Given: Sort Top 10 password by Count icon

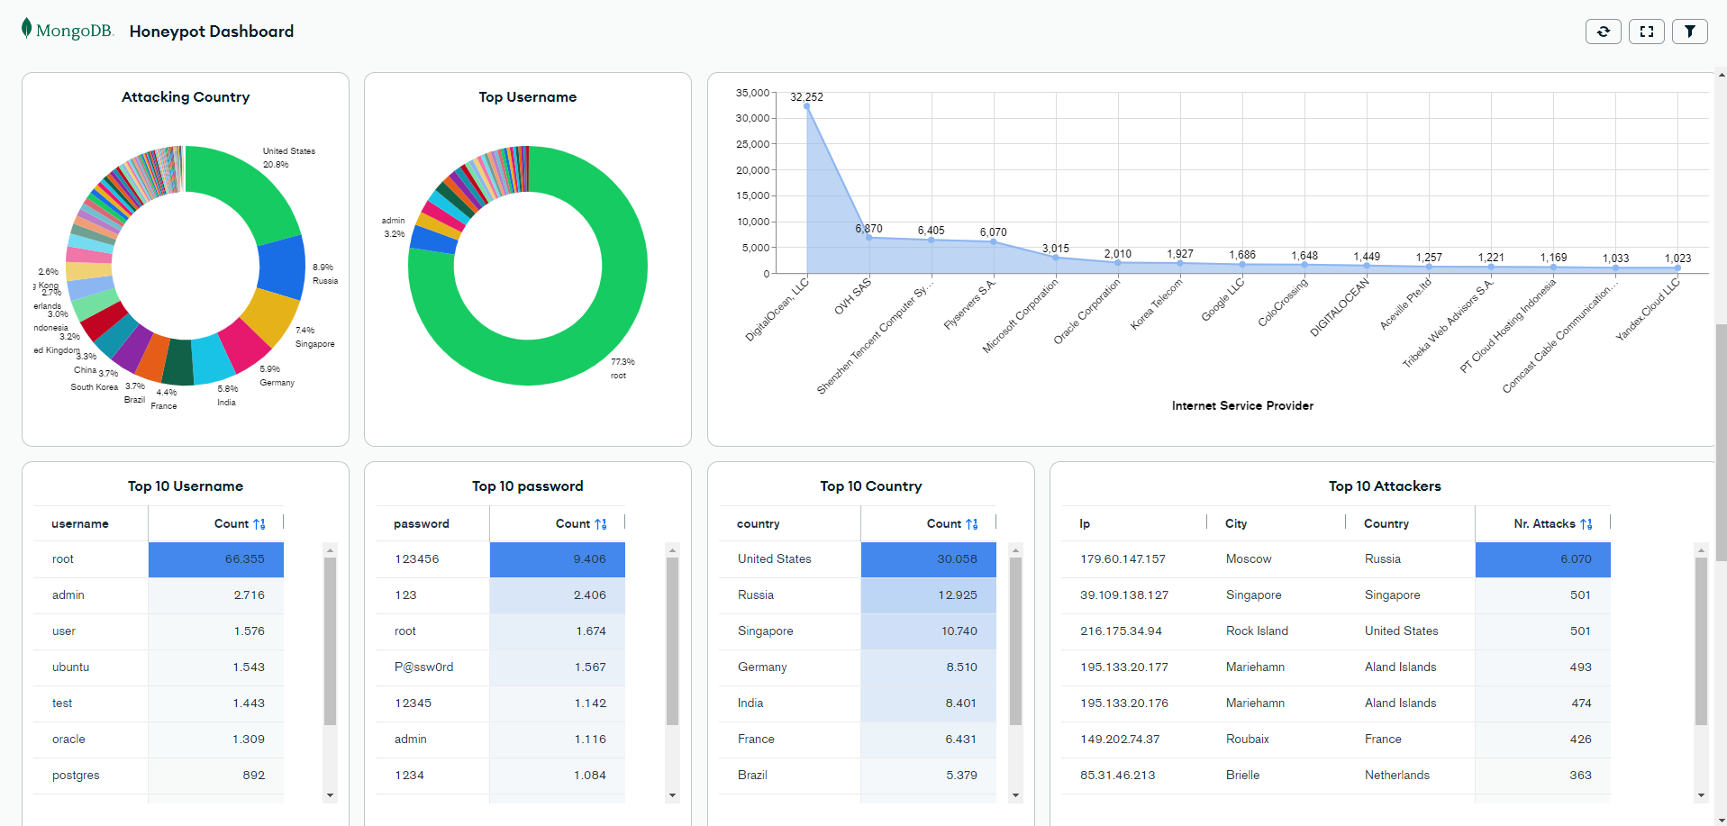Looking at the screenshot, I should pyautogui.click(x=601, y=524).
